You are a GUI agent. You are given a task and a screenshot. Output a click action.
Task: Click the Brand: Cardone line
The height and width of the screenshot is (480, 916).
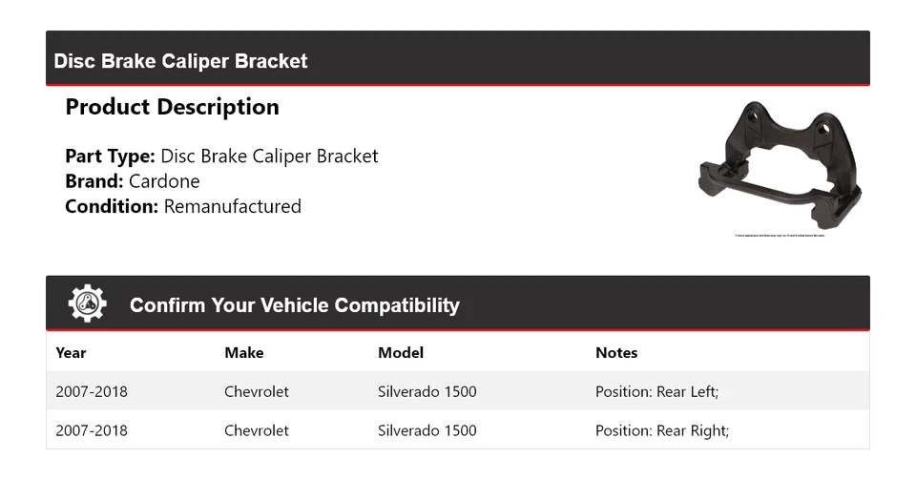click(x=132, y=181)
